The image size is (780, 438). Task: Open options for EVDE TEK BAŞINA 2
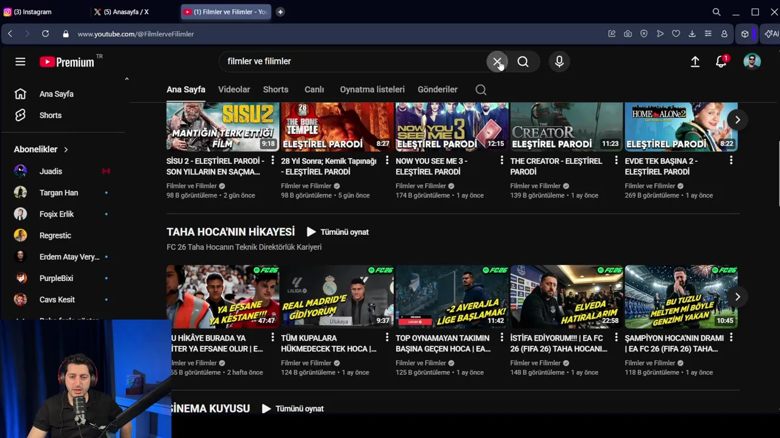731,161
